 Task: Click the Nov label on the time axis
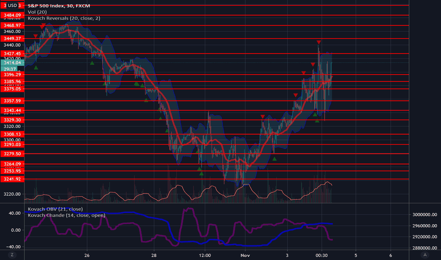[245, 255]
